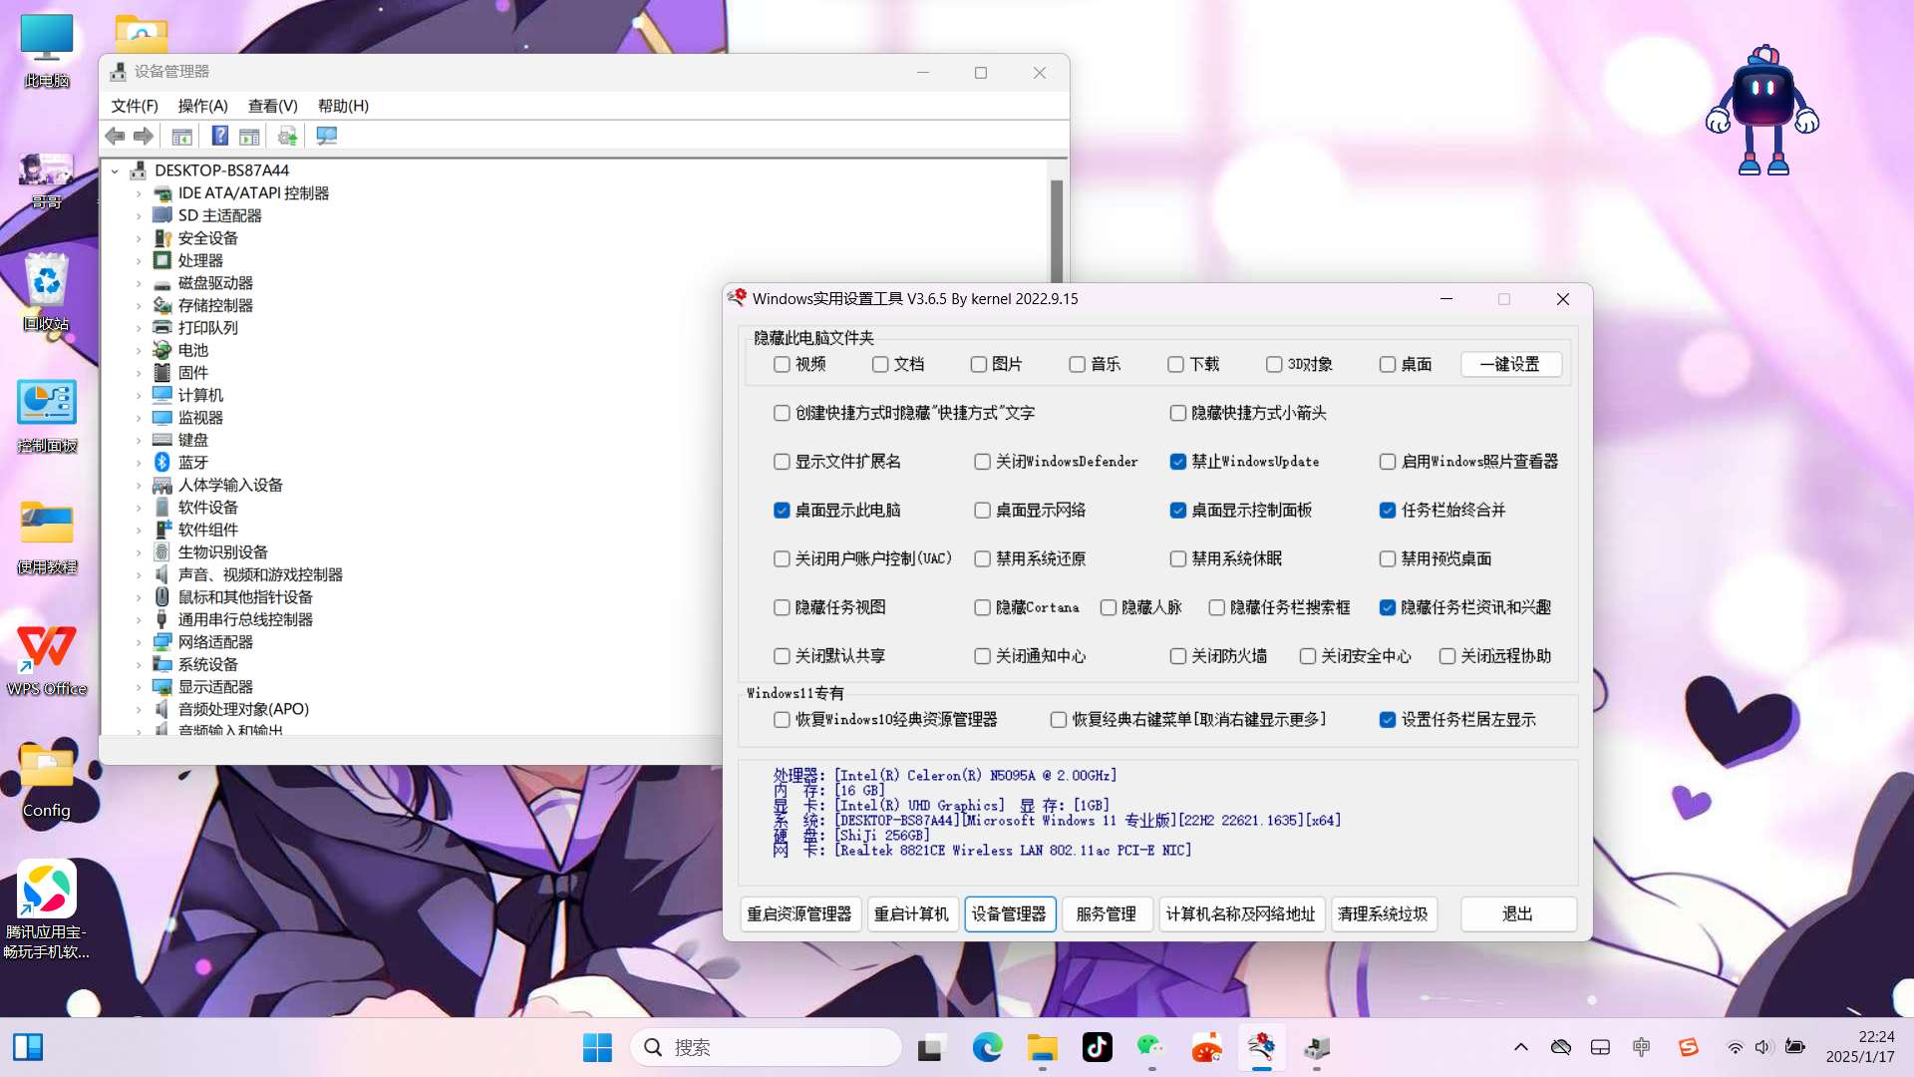Expand the 蓝牙 tree node
1914x1077 pixels.
click(139, 463)
